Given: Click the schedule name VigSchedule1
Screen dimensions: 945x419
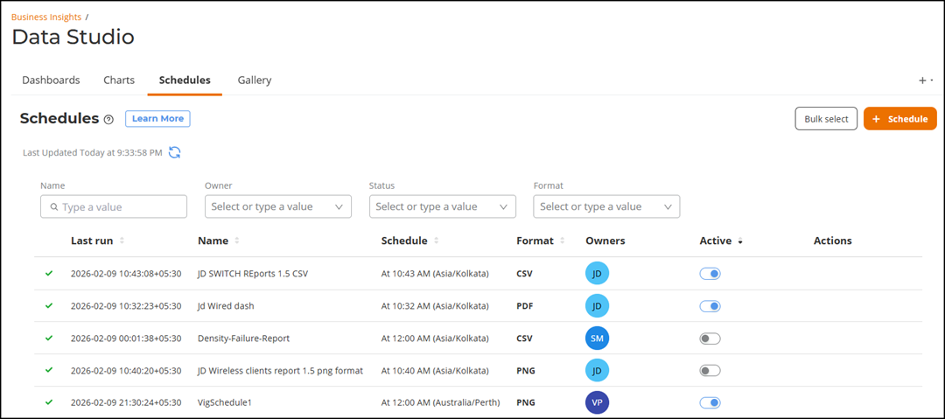Looking at the screenshot, I should point(224,402).
